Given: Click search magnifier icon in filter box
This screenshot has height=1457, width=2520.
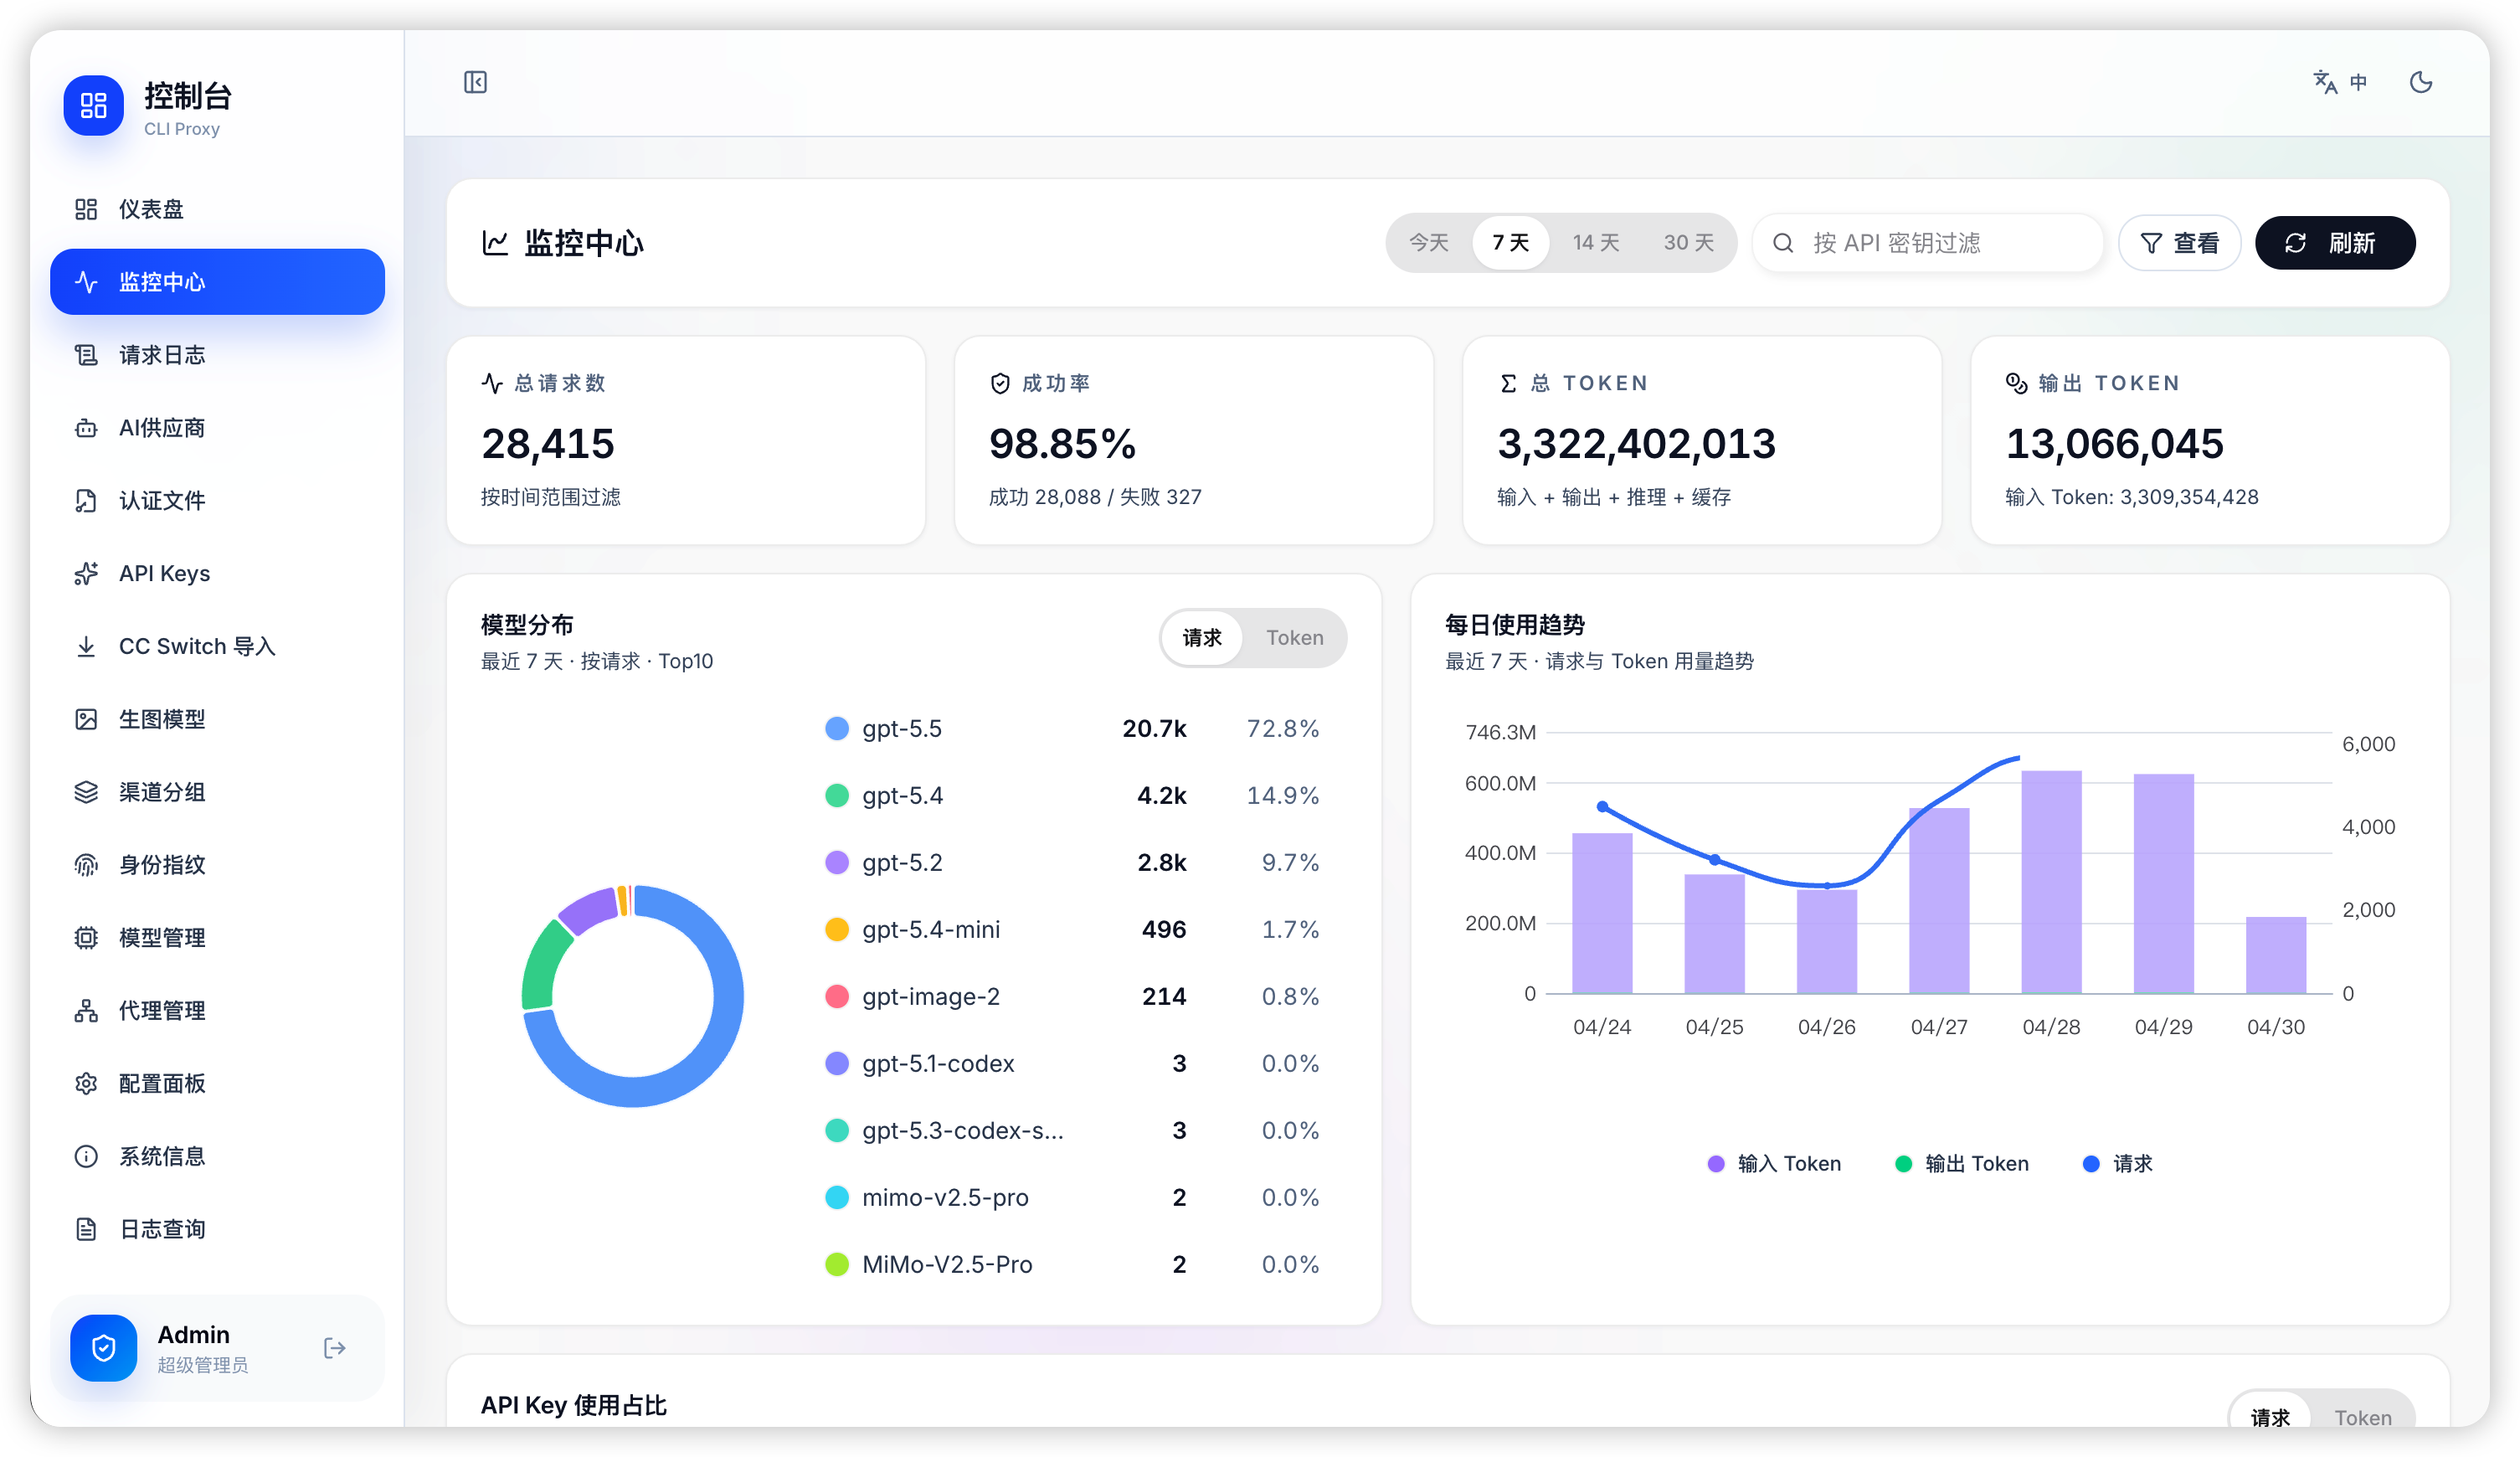Looking at the screenshot, I should point(1782,243).
